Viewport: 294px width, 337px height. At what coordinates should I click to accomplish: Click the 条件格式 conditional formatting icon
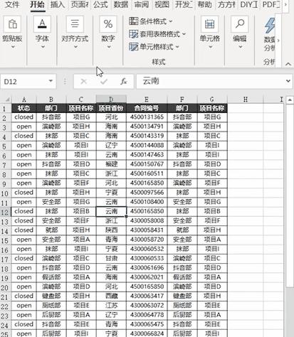pos(133,21)
